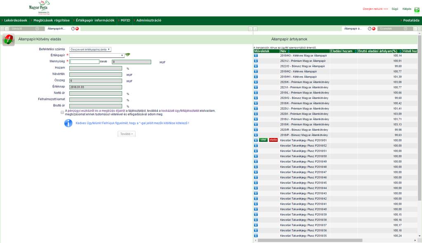Click the Értéknap date field
This screenshot has height=243, width=422.
[x=96, y=87]
